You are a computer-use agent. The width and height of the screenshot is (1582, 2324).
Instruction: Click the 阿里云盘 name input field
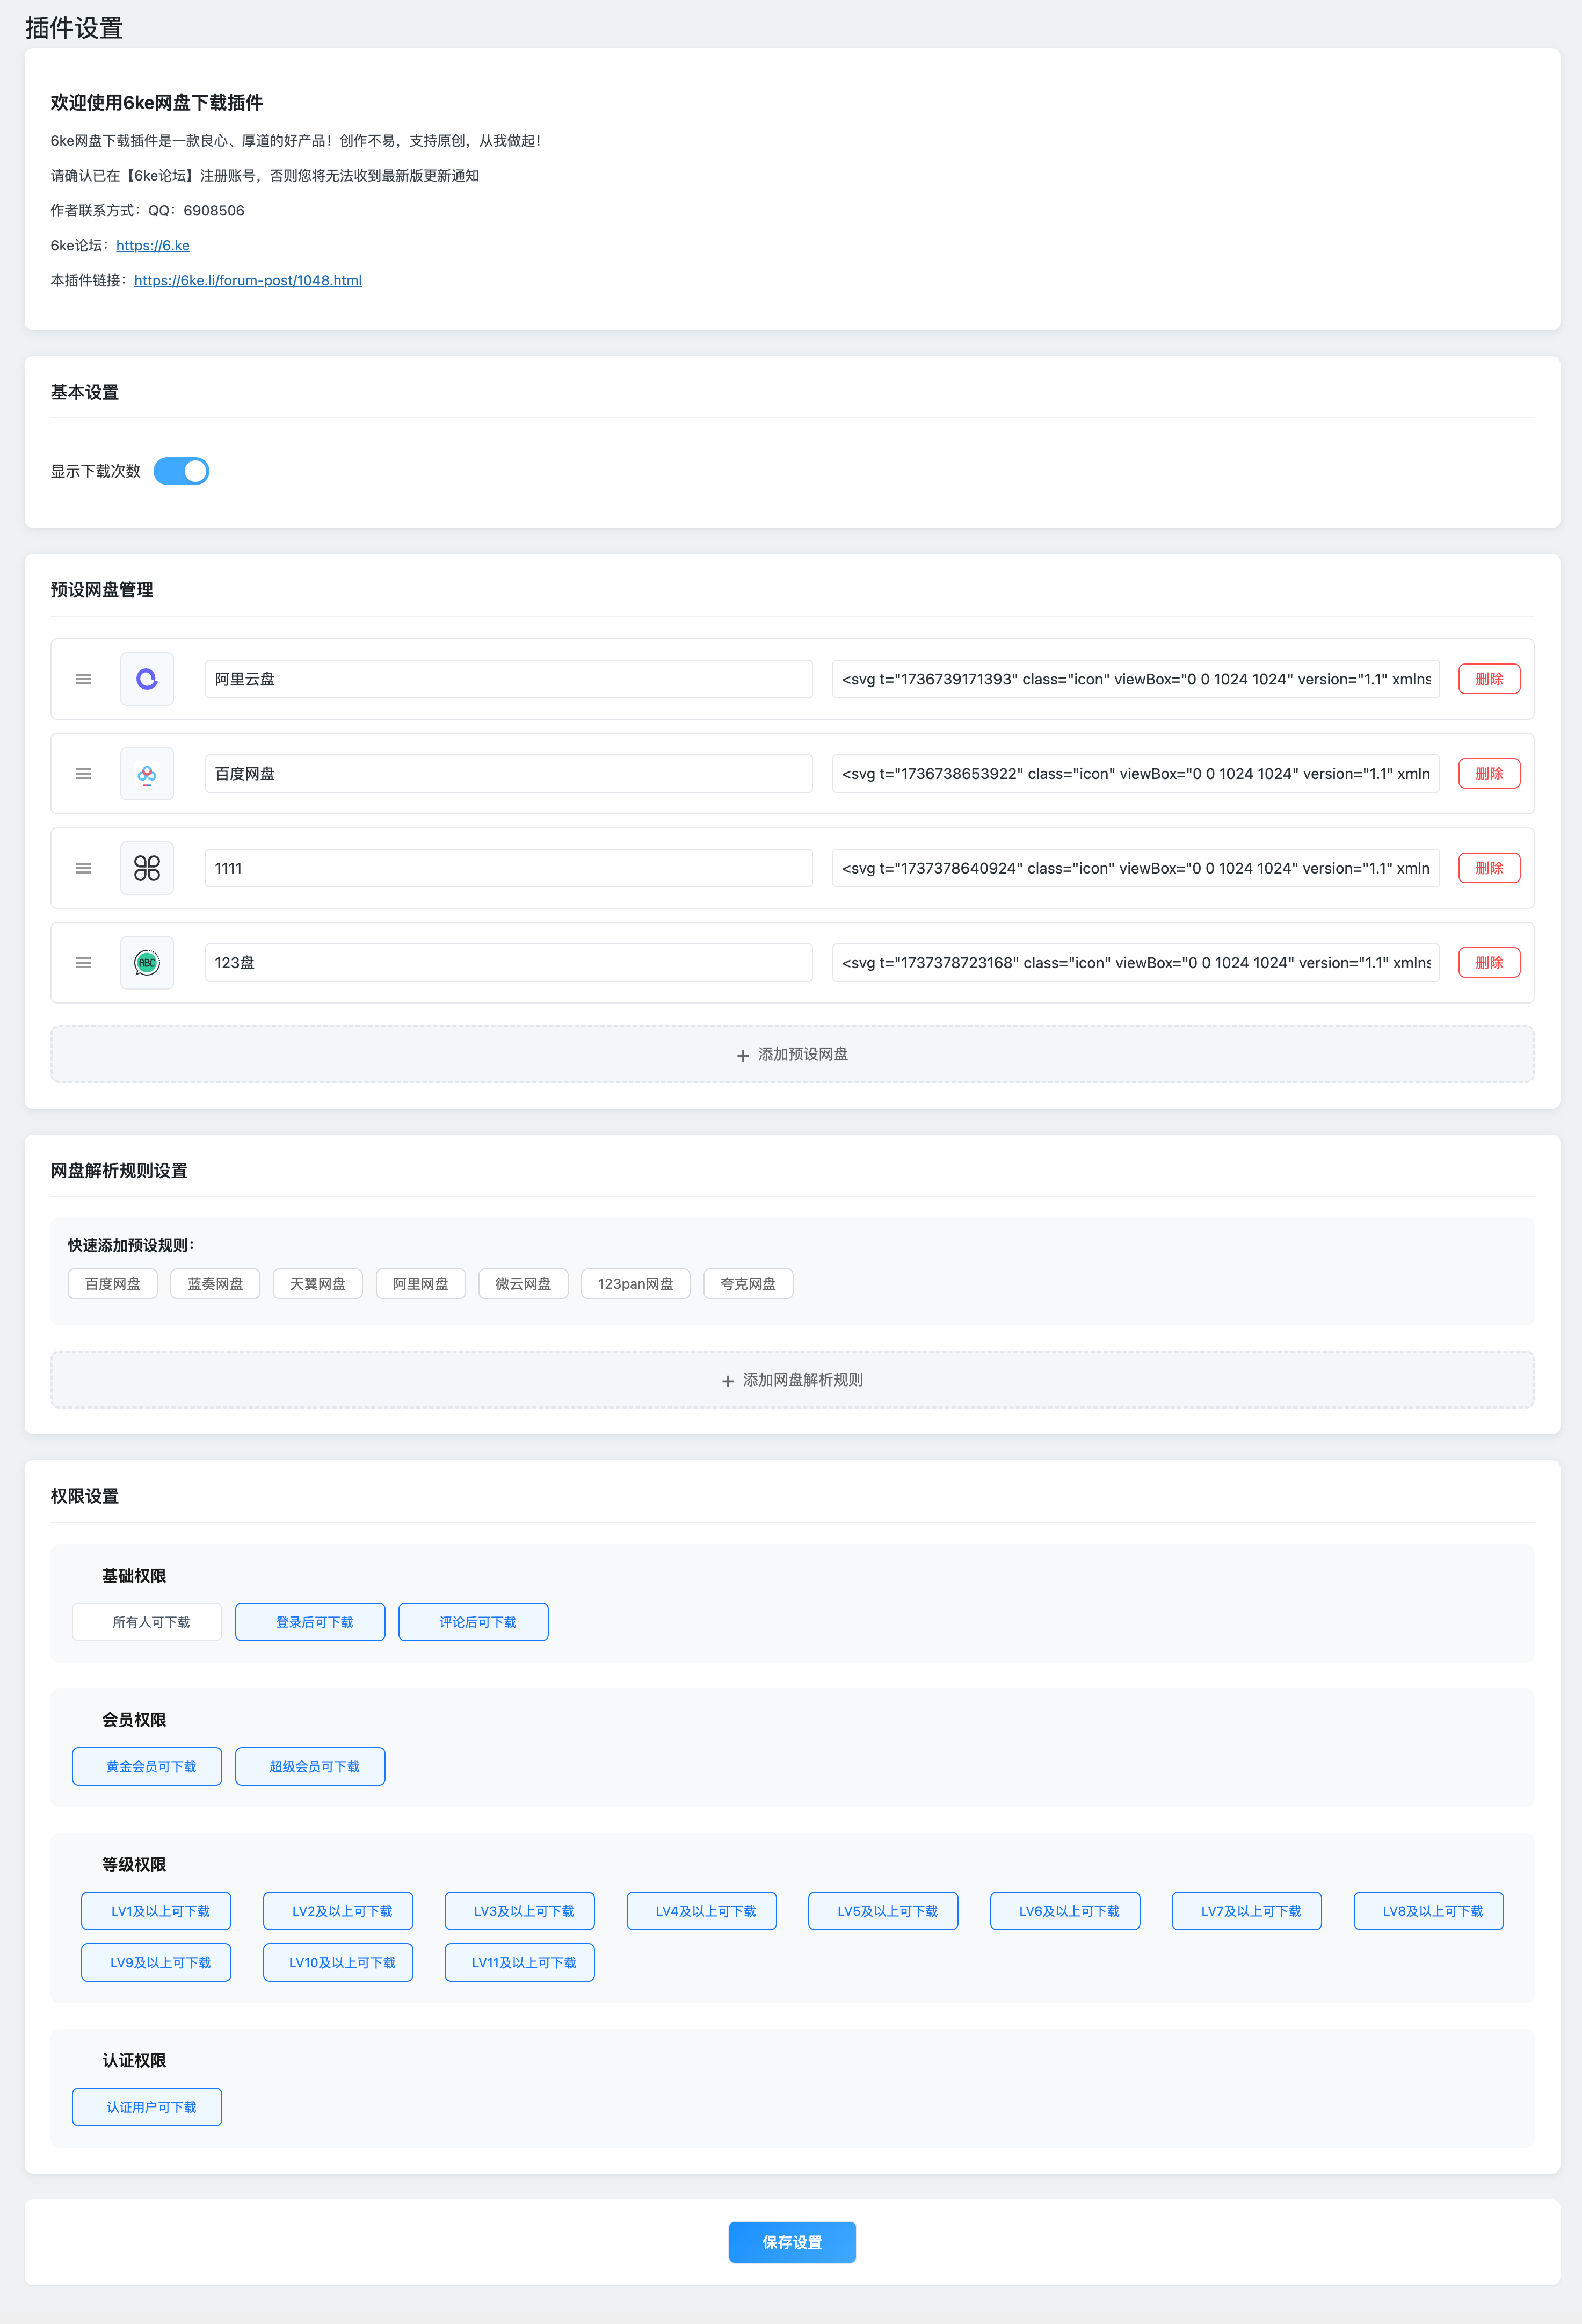click(x=507, y=679)
